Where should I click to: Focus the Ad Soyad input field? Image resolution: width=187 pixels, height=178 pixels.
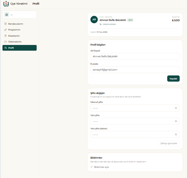135,56
